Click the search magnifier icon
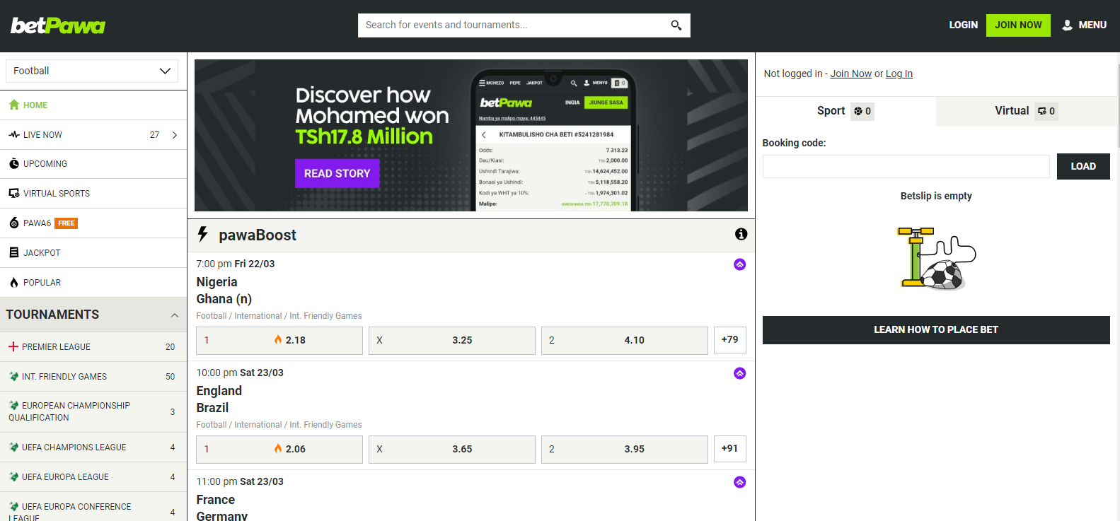1120x521 pixels. [676, 25]
